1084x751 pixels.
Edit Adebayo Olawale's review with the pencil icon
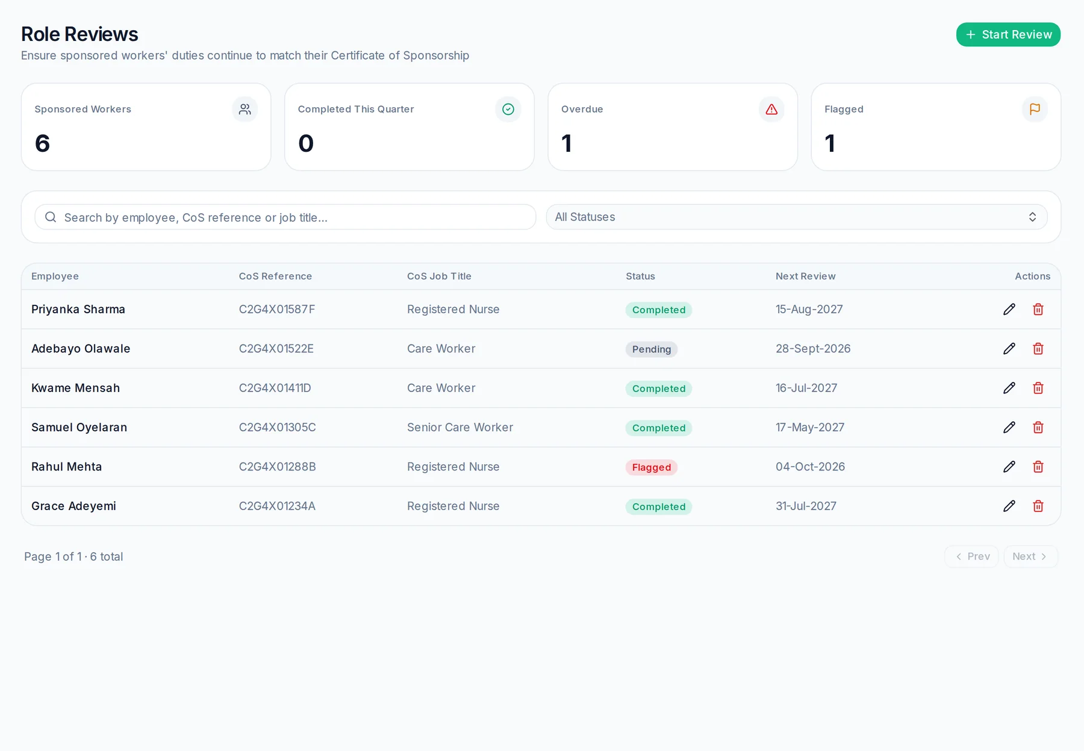click(1009, 349)
